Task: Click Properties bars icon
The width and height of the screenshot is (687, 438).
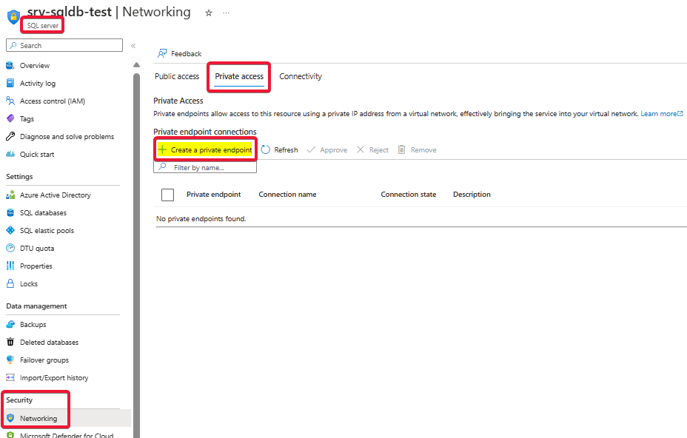Action: (10, 266)
